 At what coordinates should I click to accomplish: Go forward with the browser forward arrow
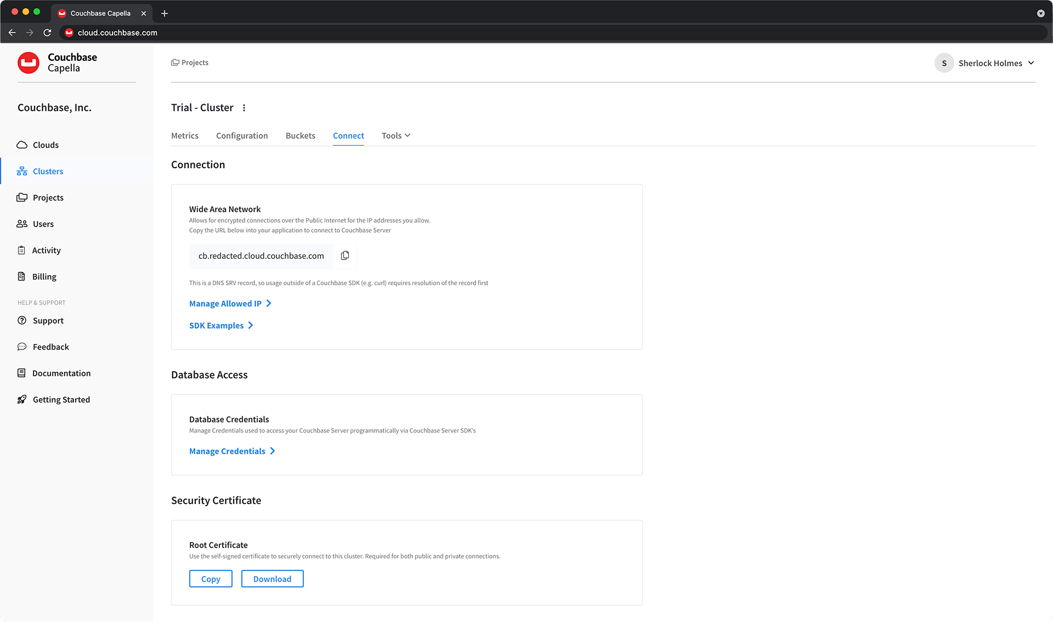click(x=30, y=33)
